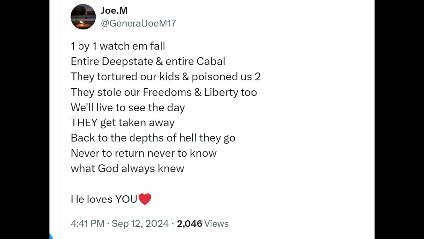This screenshot has height=239, width=424.
Task: Click the line "We'll live to see the day"
Action: coord(128,107)
